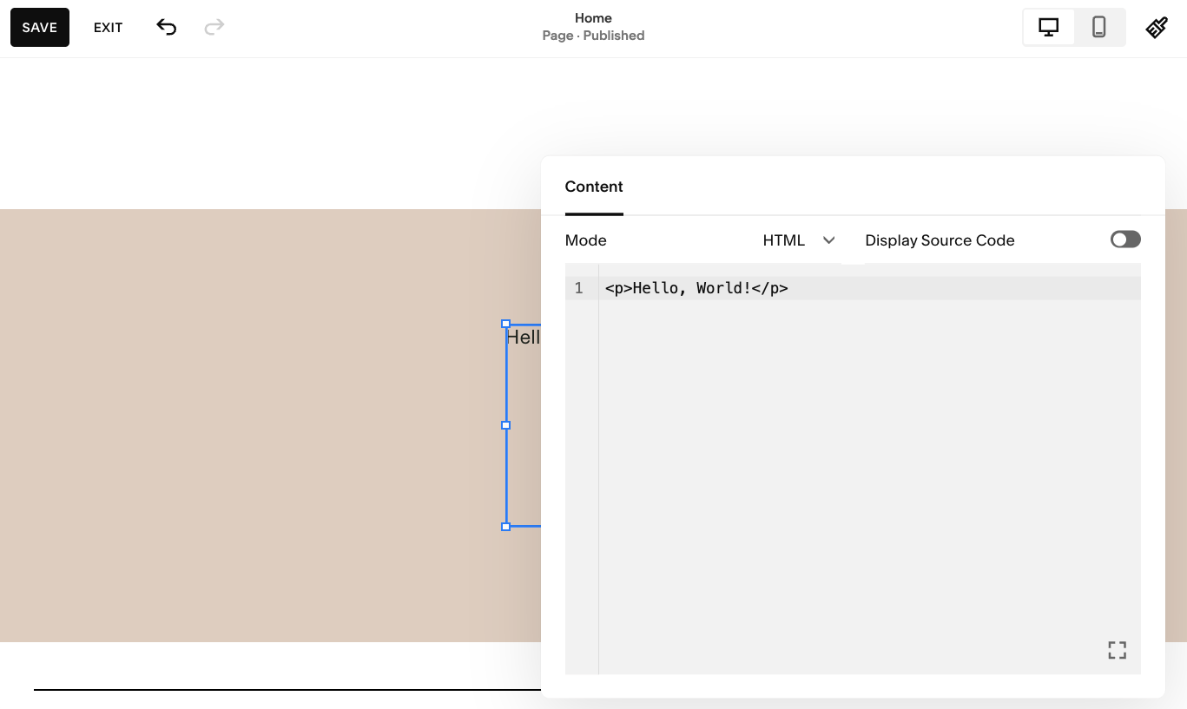
Task: Select the Content tab
Action: [x=594, y=187]
